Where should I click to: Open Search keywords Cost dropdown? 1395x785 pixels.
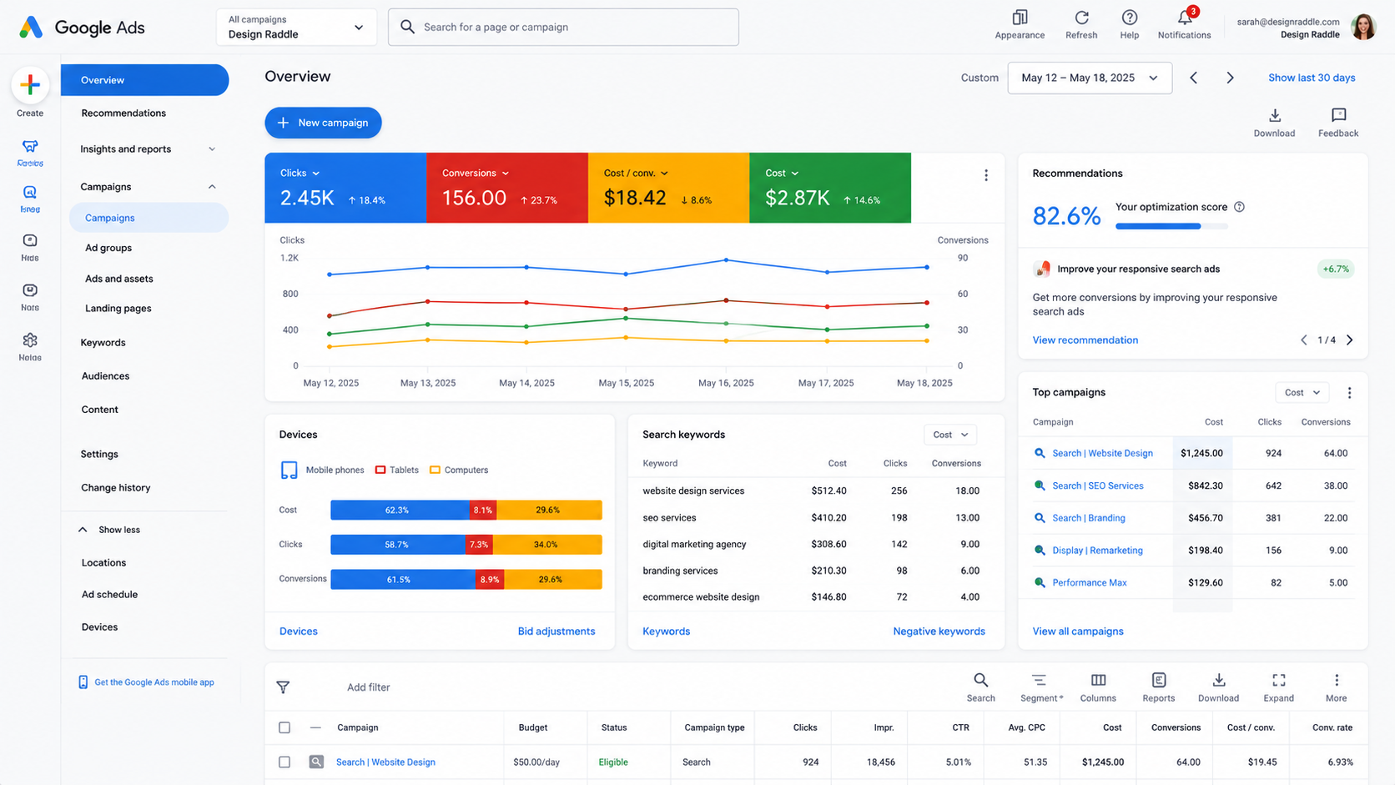(x=950, y=435)
